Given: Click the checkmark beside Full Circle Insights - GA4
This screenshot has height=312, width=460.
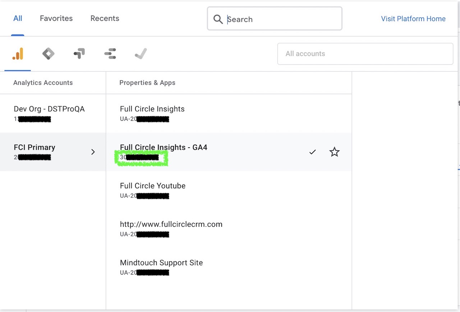Looking at the screenshot, I should pos(313,152).
